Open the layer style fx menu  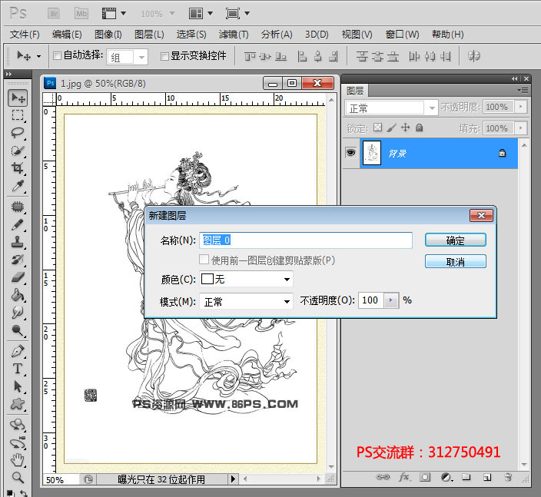[x=404, y=477]
